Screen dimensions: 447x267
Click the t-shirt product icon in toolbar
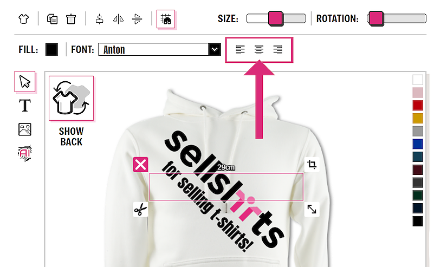tap(24, 19)
